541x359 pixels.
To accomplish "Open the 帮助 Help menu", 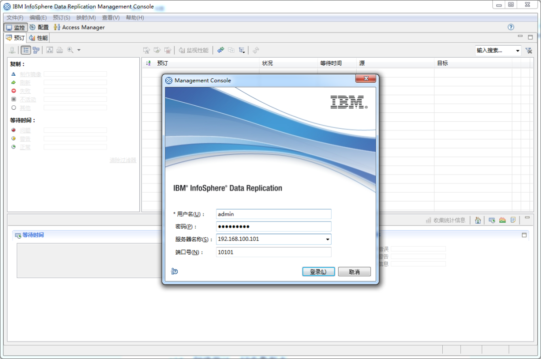I will pyautogui.click(x=135, y=18).
